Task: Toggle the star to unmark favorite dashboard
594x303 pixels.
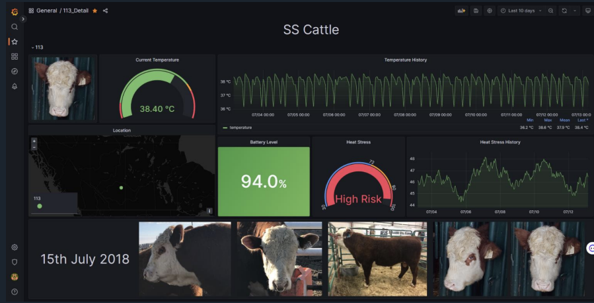Action: 94,11
